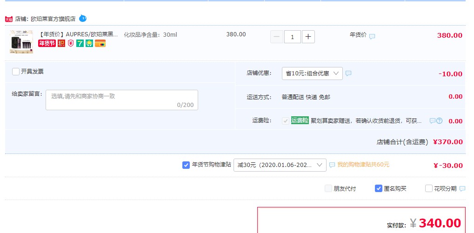The width and height of the screenshot is (474, 233).
Task: Click the red 年货节 badge
Action: (x=47, y=44)
